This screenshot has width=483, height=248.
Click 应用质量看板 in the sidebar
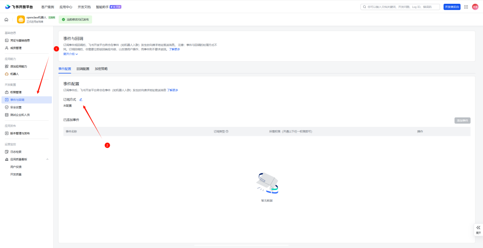coord(18,159)
